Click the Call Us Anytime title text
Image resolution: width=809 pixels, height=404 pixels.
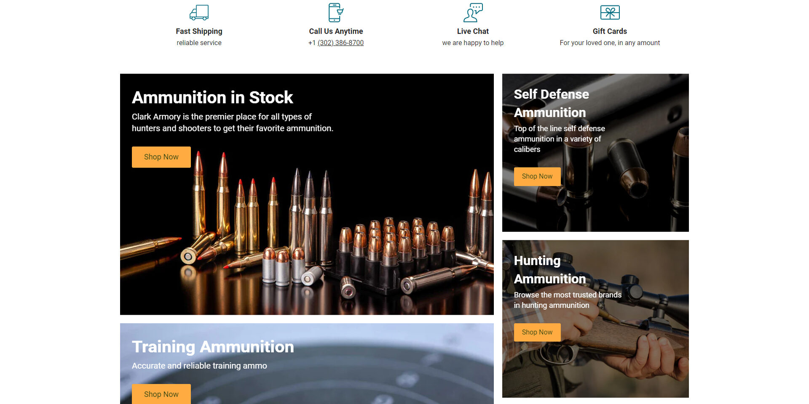[x=336, y=31]
